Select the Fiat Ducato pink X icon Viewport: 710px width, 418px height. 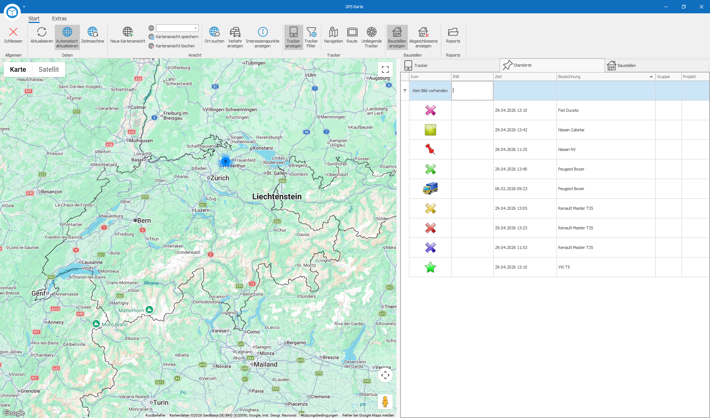point(430,110)
